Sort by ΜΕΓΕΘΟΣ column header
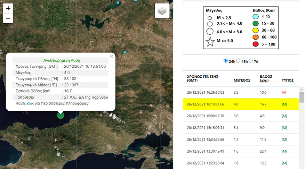Screen dimensions: 306x169 coord(242,80)
